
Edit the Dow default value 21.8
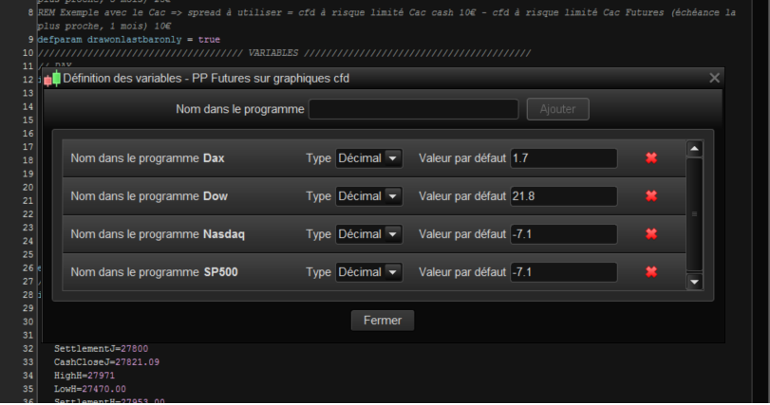click(x=563, y=196)
